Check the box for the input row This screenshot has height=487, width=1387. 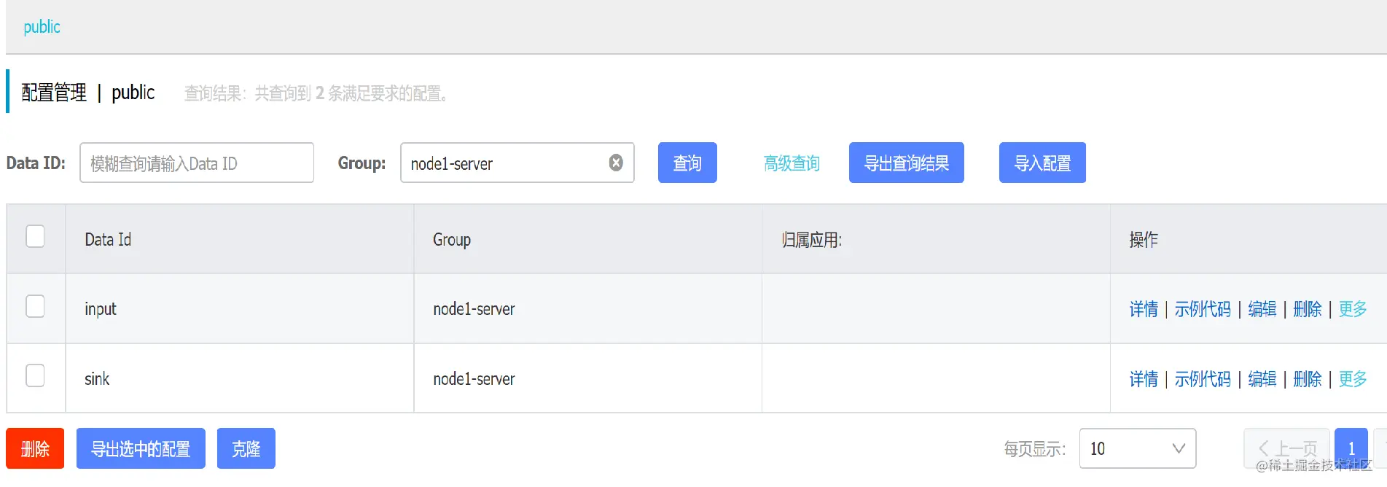coord(35,306)
